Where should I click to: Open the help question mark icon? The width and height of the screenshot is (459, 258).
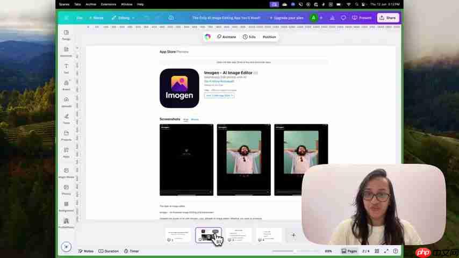(x=396, y=251)
